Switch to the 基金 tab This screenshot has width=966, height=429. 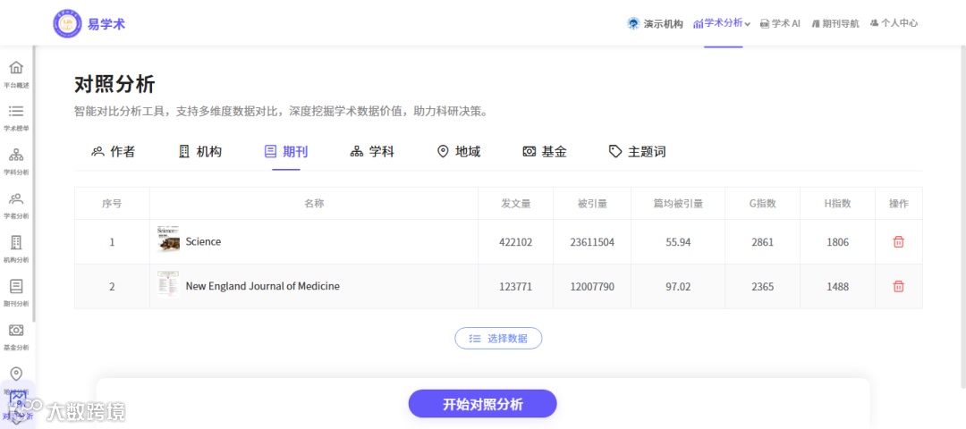click(545, 151)
